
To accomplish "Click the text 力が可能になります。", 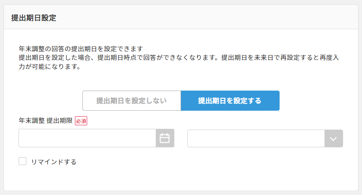I will tap(50, 67).
